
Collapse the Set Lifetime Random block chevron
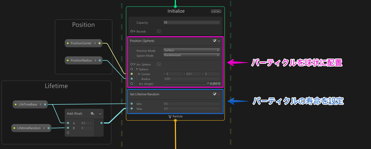219,95
